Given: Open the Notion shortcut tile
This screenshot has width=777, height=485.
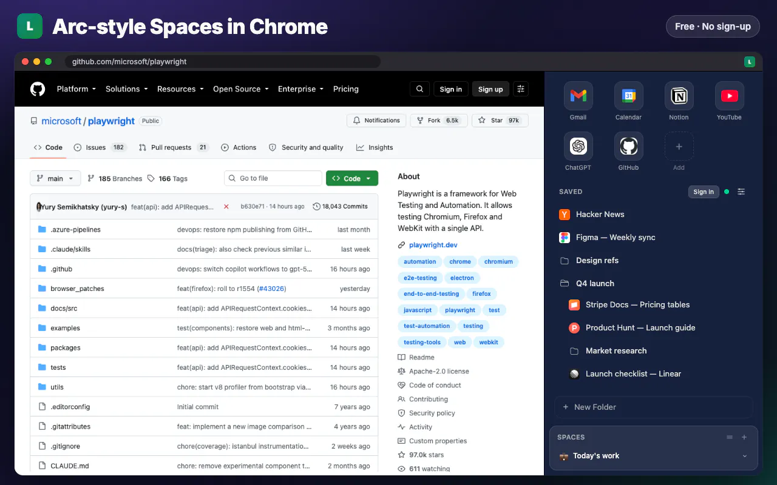Looking at the screenshot, I should 679,96.
